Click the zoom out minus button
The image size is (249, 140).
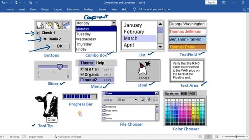(x=223, y=136)
